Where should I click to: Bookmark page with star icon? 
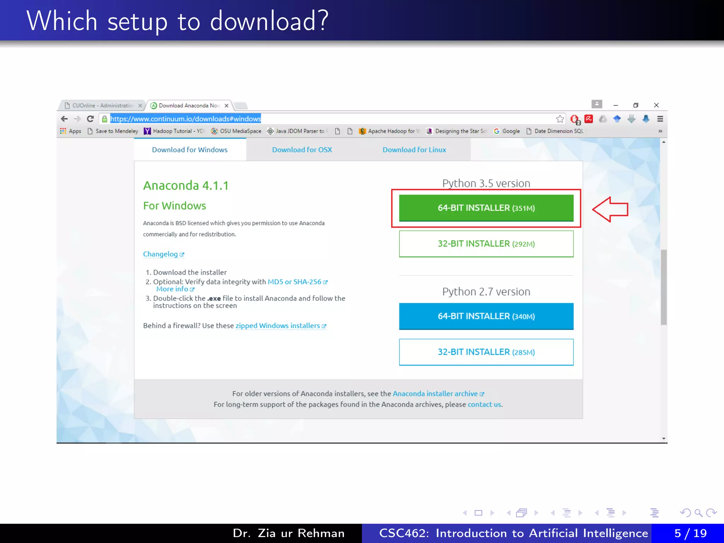(560, 119)
